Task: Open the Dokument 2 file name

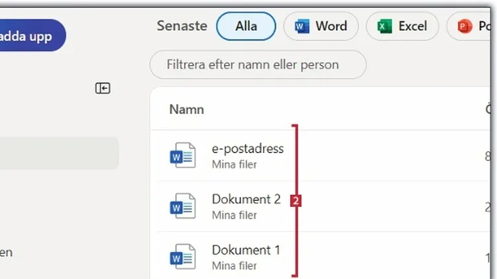Action: point(246,199)
